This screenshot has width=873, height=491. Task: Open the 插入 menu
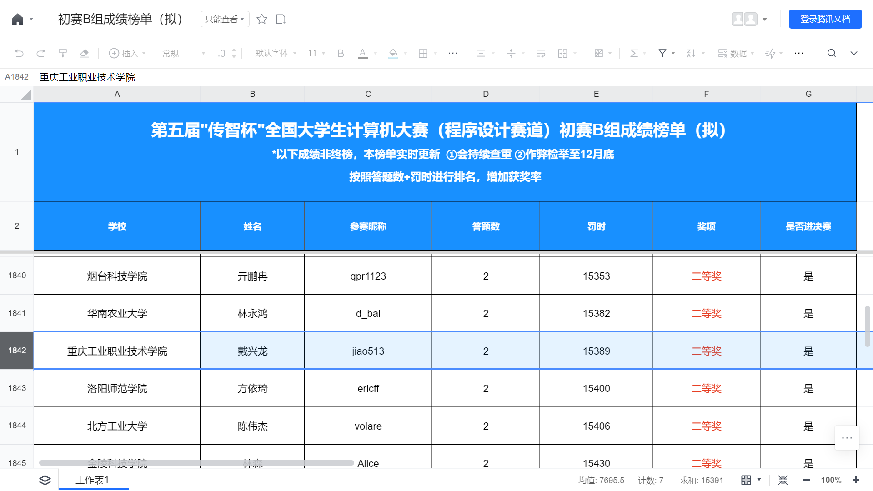(x=128, y=53)
